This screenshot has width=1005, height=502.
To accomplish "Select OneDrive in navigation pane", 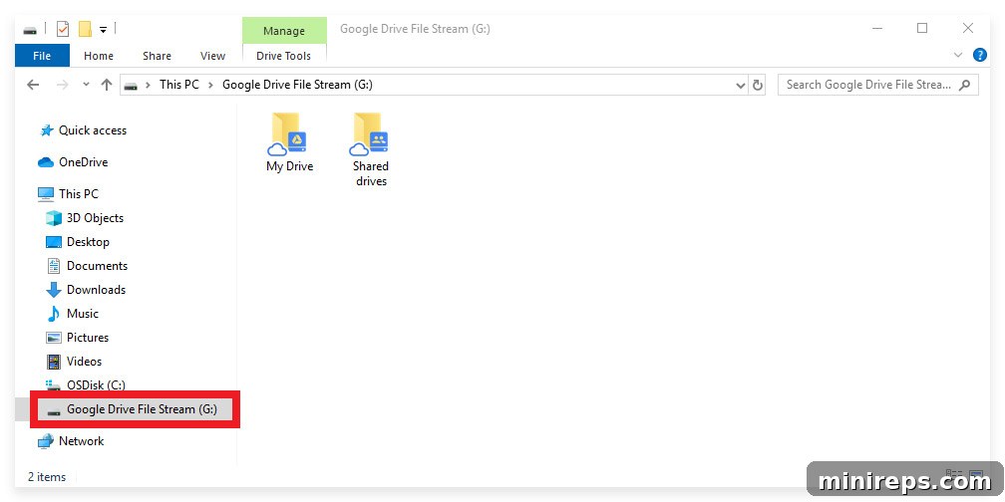I will point(73,162).
